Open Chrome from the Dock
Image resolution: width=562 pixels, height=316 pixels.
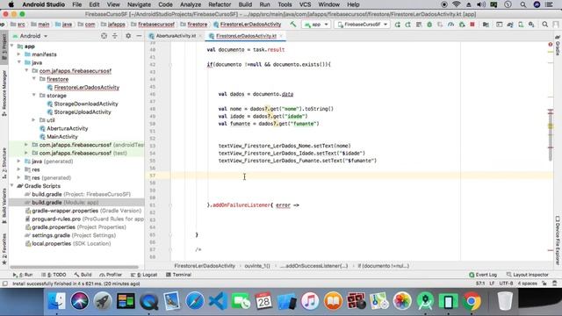point(472,301)
